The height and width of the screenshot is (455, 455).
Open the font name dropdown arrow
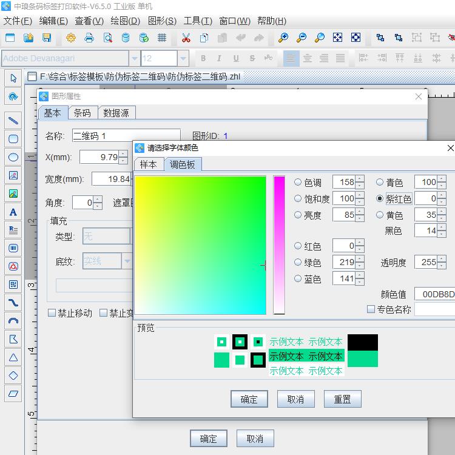pyautogui.click(x=134, y=58)
